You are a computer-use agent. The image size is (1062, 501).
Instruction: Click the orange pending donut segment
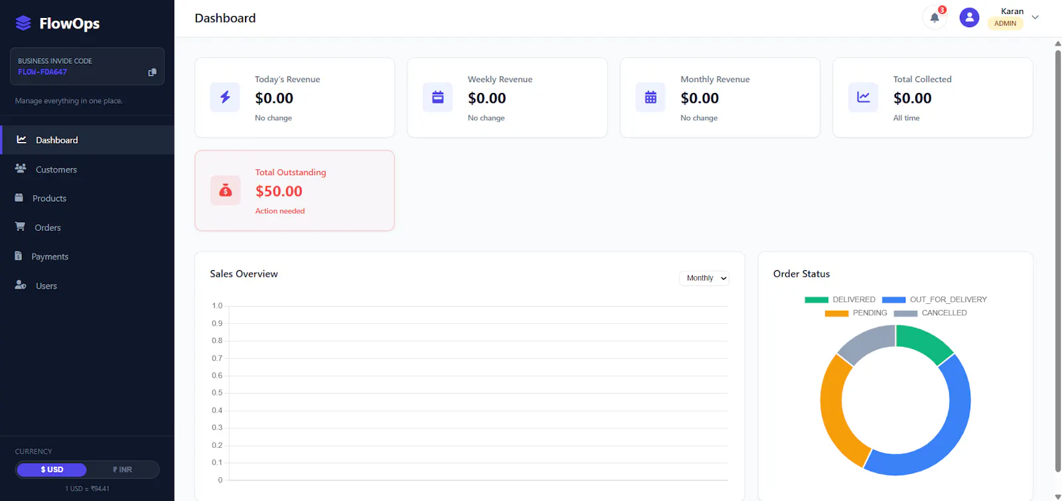coord(834,415)
